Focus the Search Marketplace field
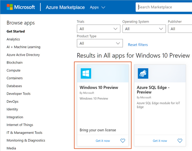 click(x=164, y=7)
